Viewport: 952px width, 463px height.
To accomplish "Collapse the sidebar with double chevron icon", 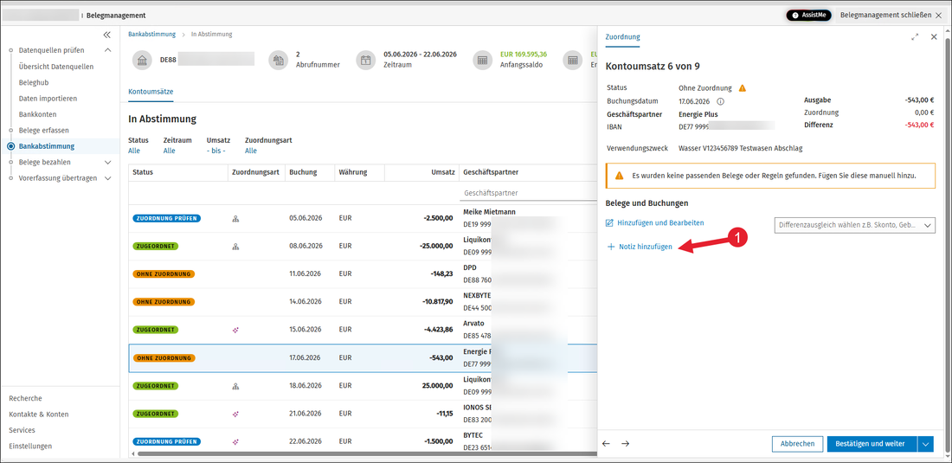I will [106, 35].
